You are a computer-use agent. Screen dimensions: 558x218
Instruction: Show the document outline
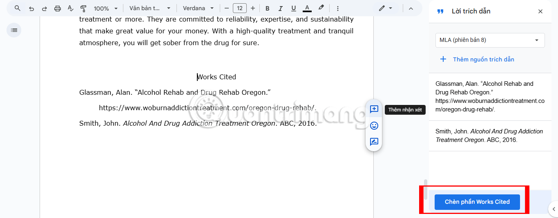tap(14, 30)
